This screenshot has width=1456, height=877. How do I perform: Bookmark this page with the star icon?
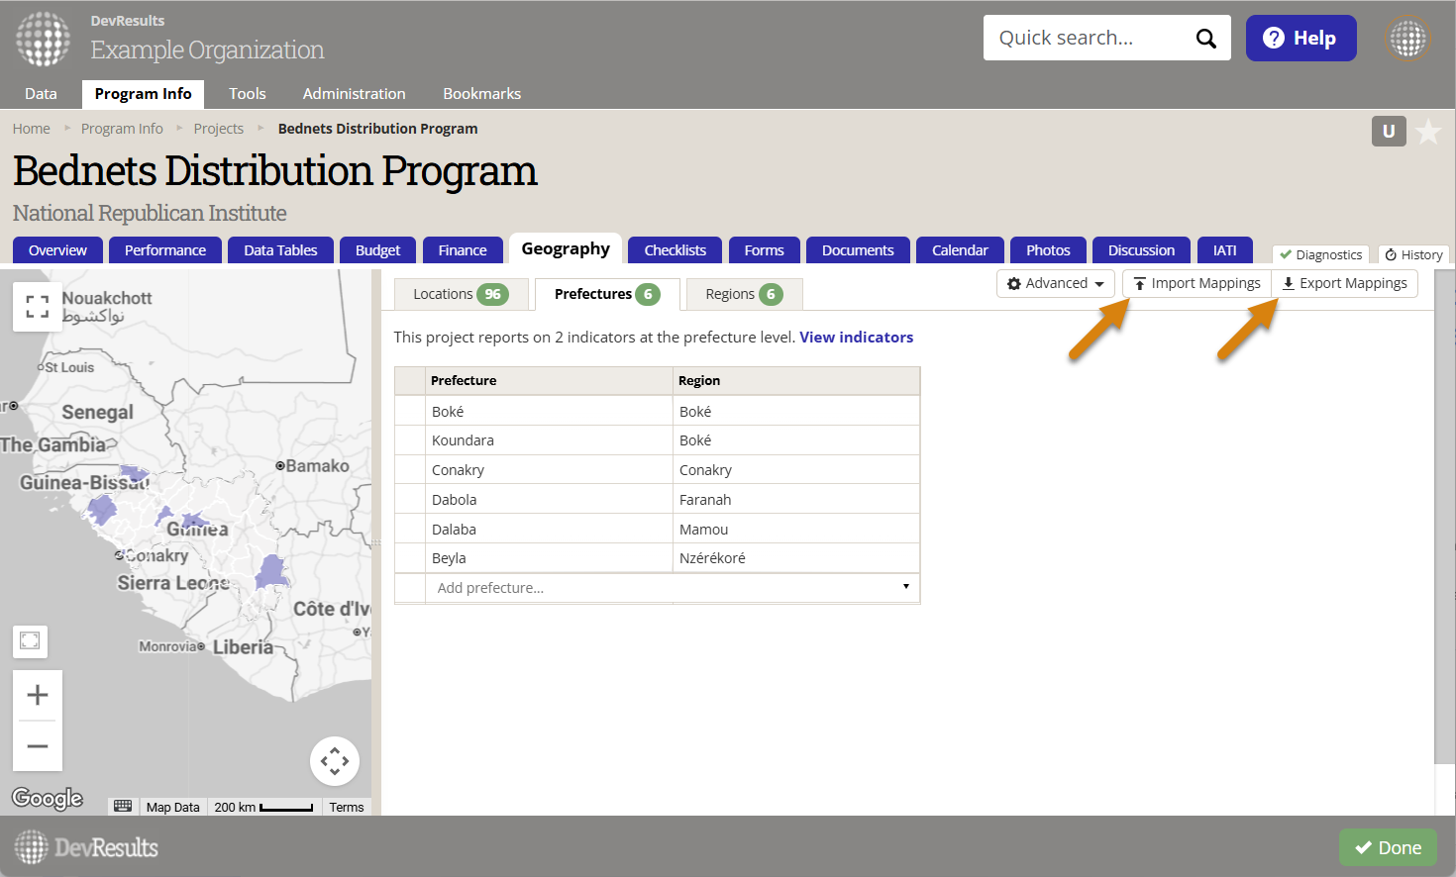click(x=1428, y=132)
